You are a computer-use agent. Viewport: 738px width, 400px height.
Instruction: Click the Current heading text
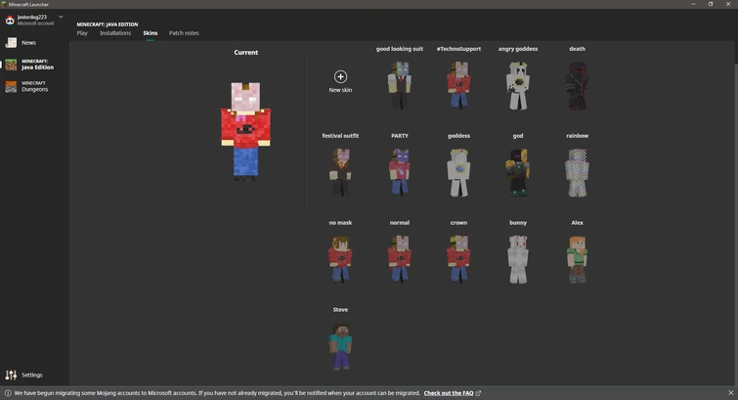tap(245, 52)
